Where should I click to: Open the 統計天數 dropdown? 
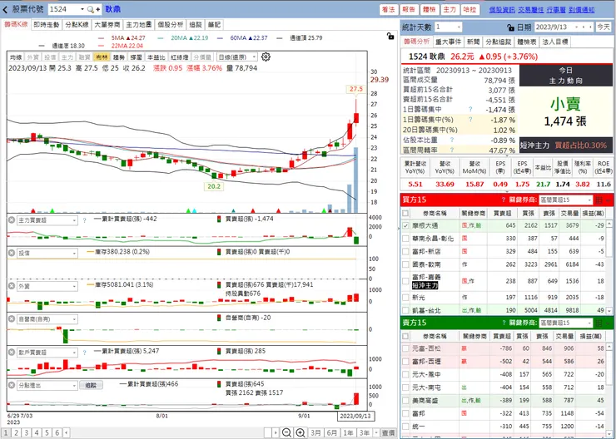(458, 27)
